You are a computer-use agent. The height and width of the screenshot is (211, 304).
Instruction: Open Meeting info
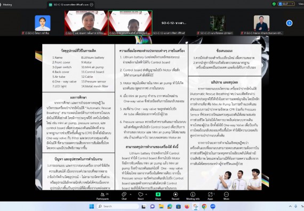click(193, 196)
